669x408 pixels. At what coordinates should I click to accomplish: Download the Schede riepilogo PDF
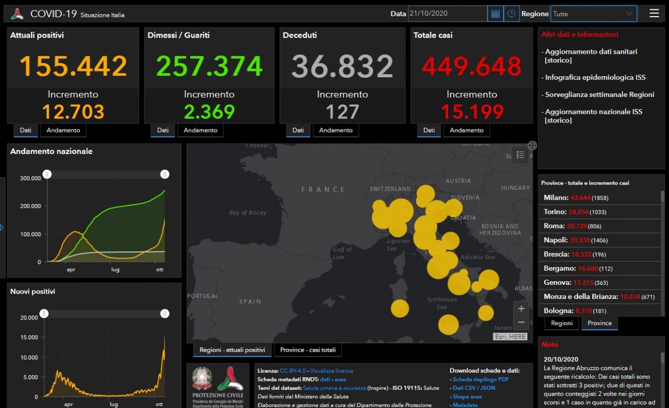click(480, 379)
